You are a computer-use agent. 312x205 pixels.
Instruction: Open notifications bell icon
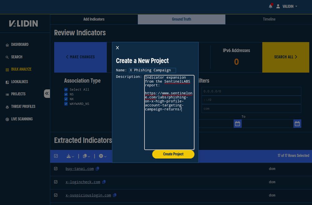pos(271,6)
